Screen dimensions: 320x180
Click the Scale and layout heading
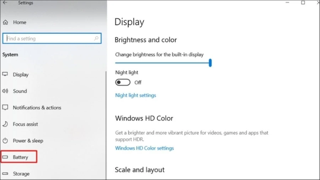(x=140, y=170)
